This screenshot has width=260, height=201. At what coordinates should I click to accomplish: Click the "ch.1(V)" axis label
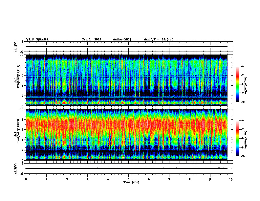click(16, 47)
